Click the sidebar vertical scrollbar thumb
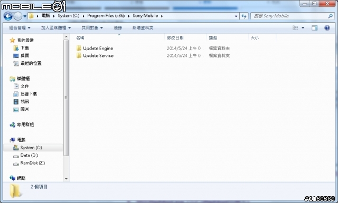The width and height of the screenshot is (338, 203). pos(66,98)
